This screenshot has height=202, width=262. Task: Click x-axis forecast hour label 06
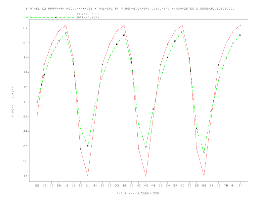coord(52,185)
